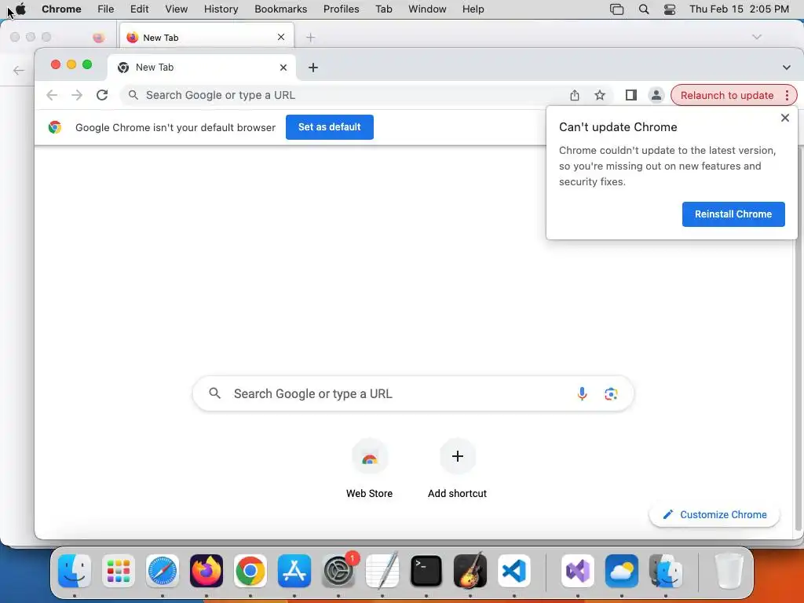This screenshot has width=804, height=603.
Task: Close the Chrome New Tab tab
Action: point(283,68)
